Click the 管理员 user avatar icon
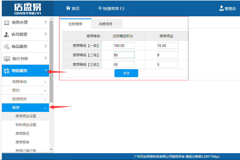This screenshot has width=240, height=160. (221, 8)
